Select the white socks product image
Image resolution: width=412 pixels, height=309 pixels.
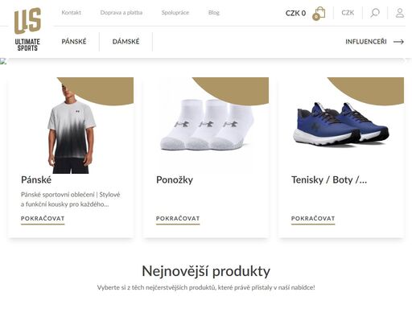[x=206, y=125]
